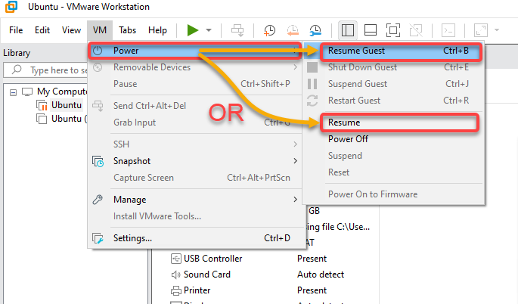518x304 pixels.
Task: Click the console view toolbar icon
Action: pyautogui.click(x=448, y=30)
